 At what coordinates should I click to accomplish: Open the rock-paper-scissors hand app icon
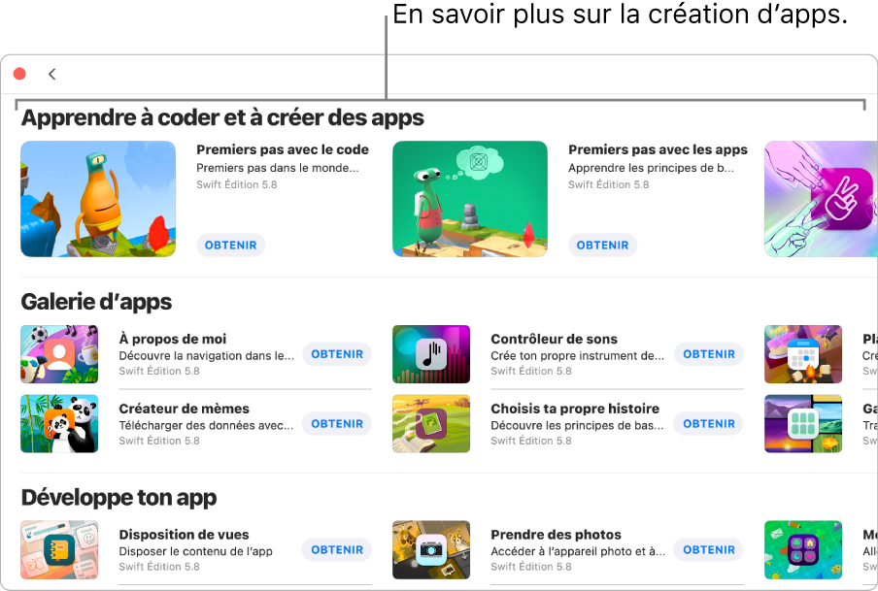point(821,199)
